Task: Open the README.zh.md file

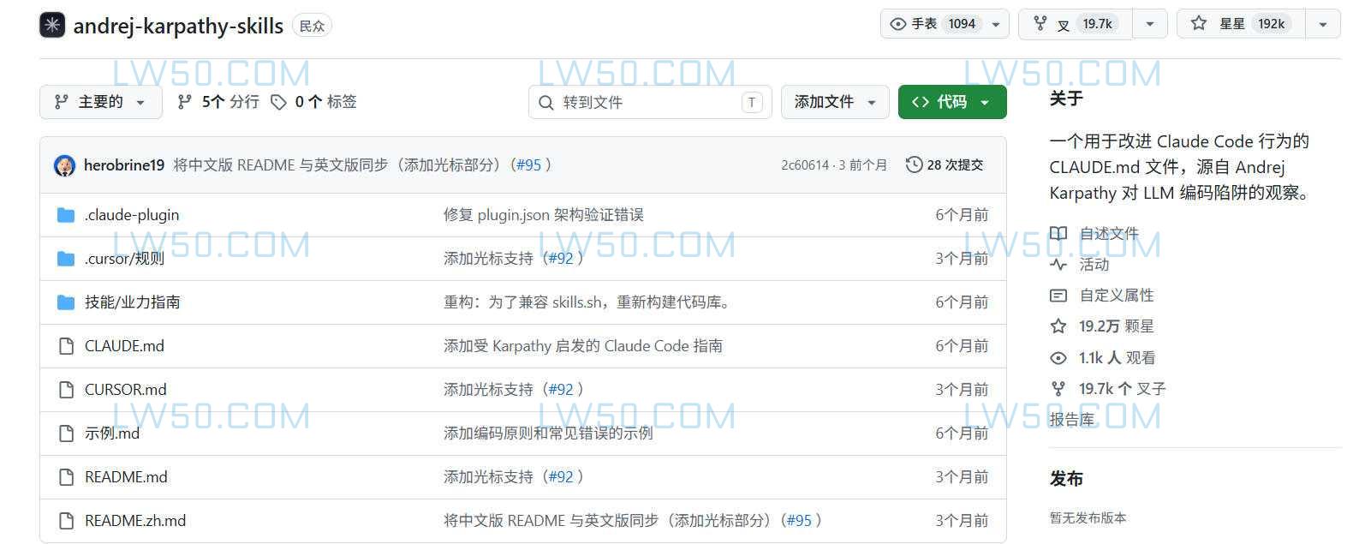Action: tap(135, 521)
